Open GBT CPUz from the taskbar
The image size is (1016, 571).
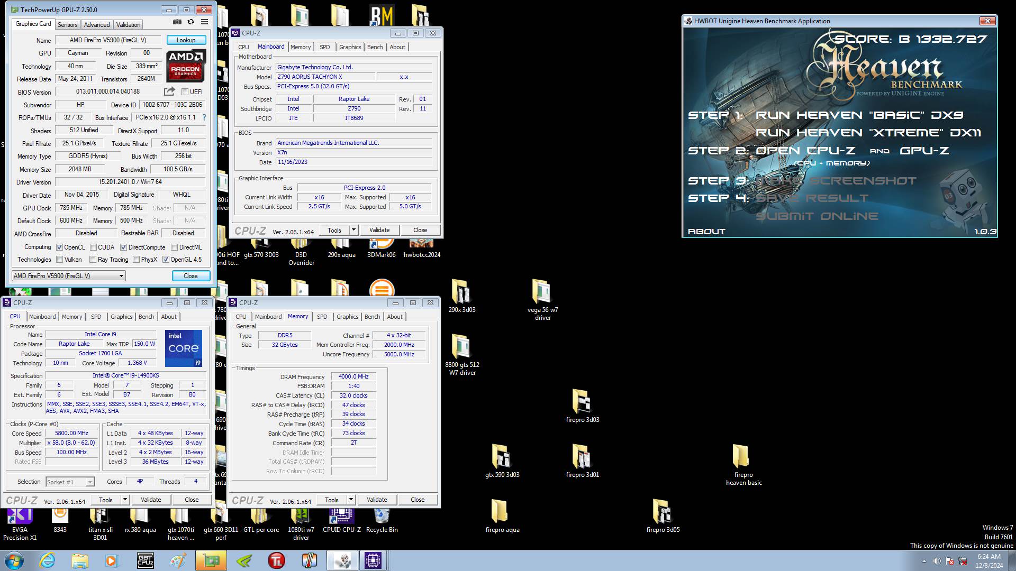[145, 560]
